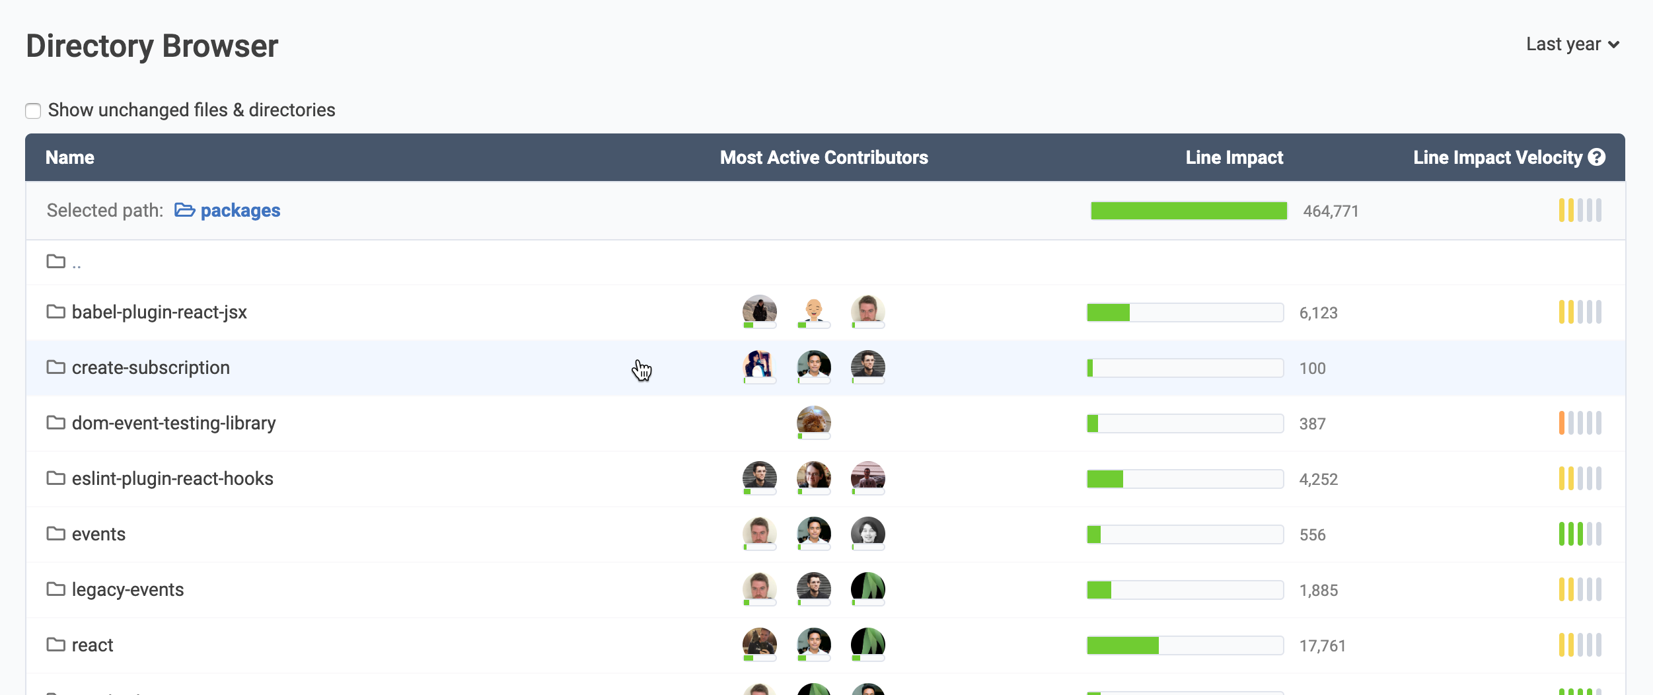Click the packages open-folder icon
1653x695 pixels.
(x=184, y=210)
